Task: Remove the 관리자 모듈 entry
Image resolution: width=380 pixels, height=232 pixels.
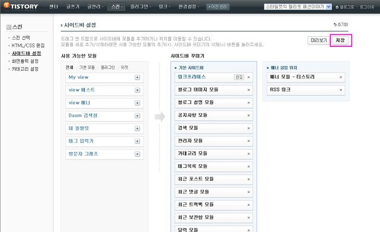Action: (x=249, y=141)
